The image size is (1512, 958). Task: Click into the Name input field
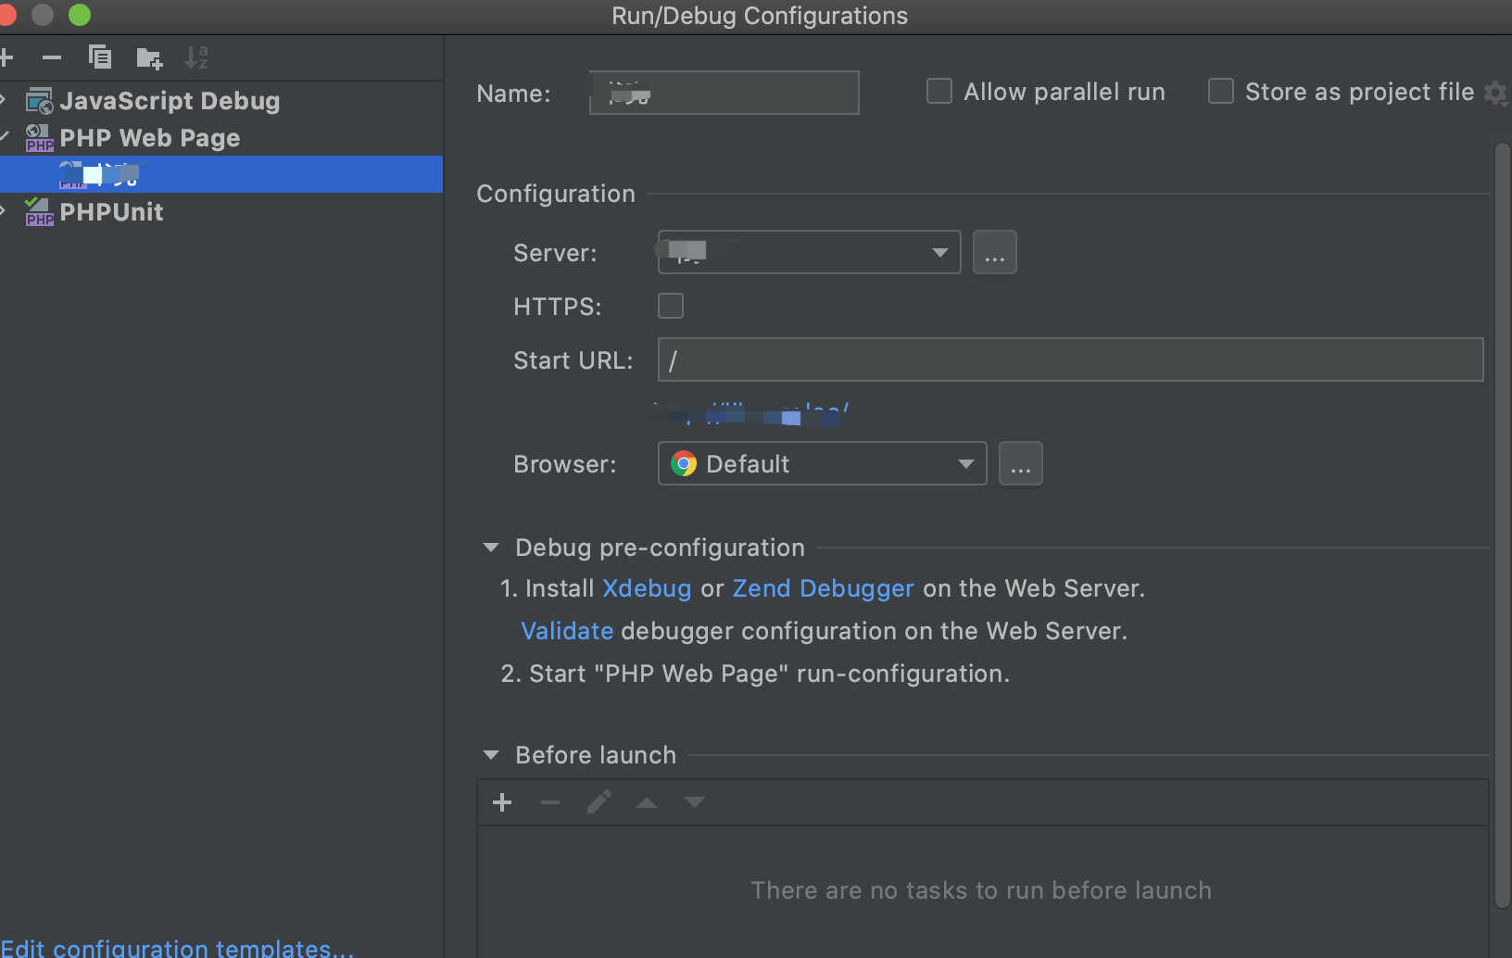click(724, 93)
